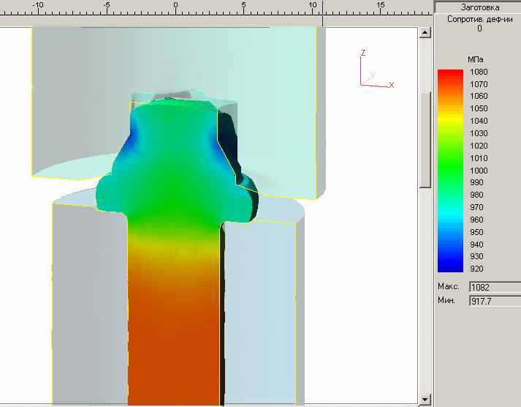The height and width of the screenshot is (407, 521).
Task: Click the 1080 legend value
Action: click(x=479, y=72)
